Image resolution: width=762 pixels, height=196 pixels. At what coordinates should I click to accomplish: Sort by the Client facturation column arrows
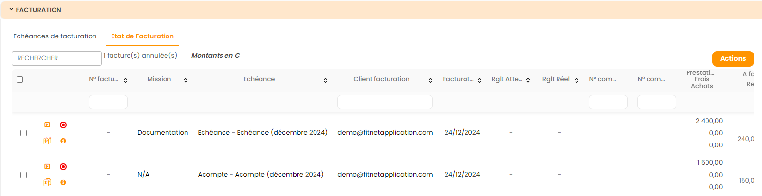(x=430, y=80)
